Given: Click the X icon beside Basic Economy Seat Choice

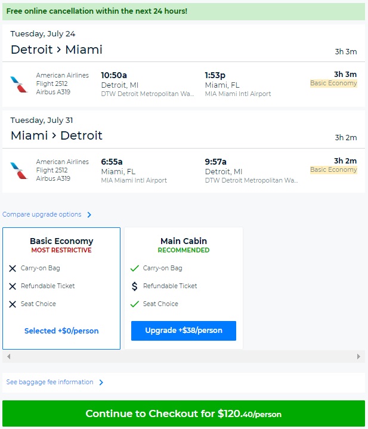Looking at the screenshot, I should [x=13, y=304].
